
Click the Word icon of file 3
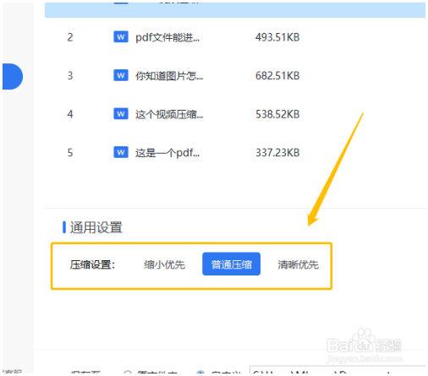(x=121, y=75)
